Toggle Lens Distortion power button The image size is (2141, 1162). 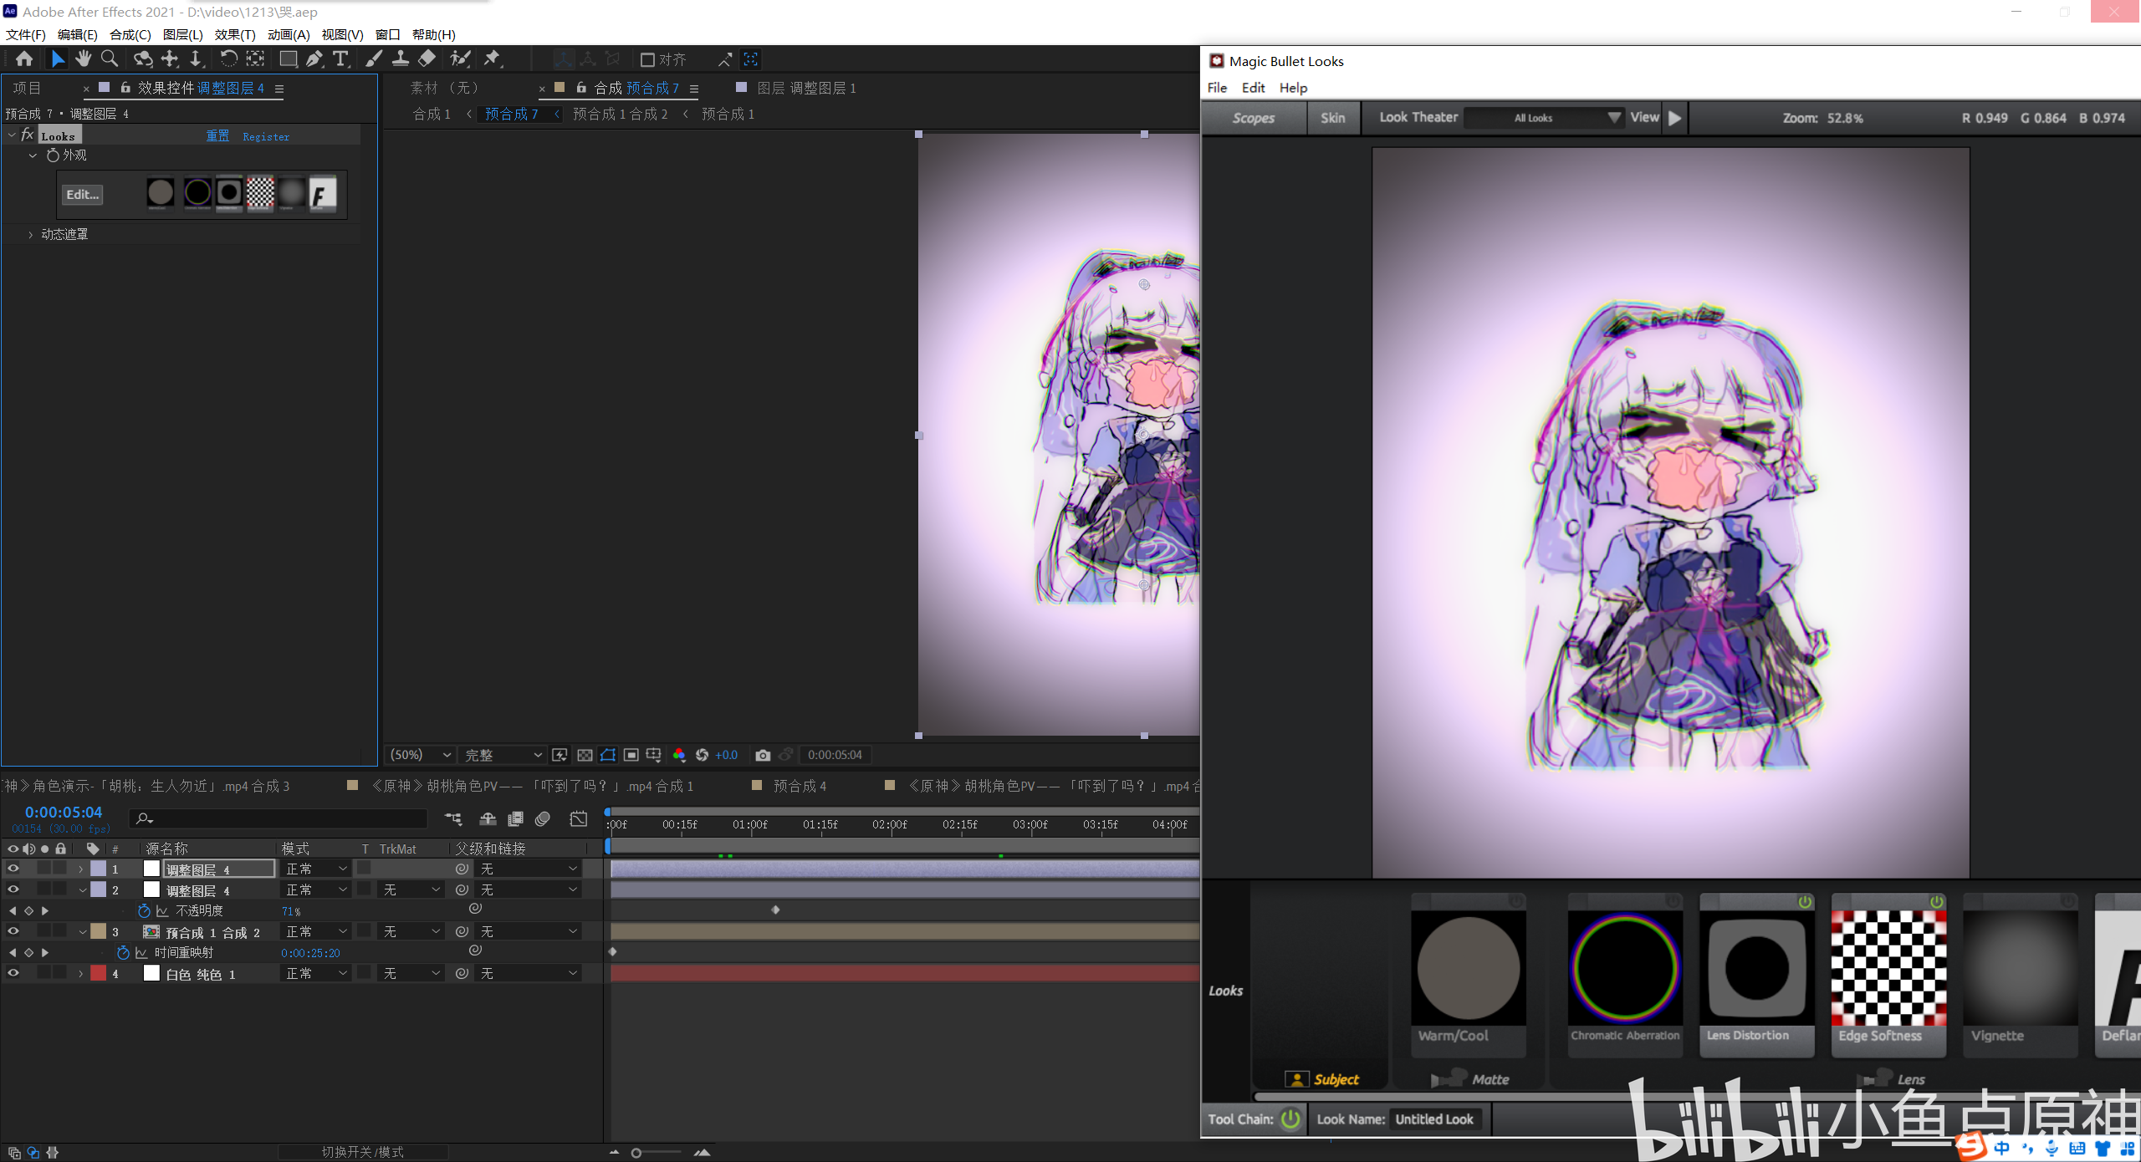pos(1805,901)
